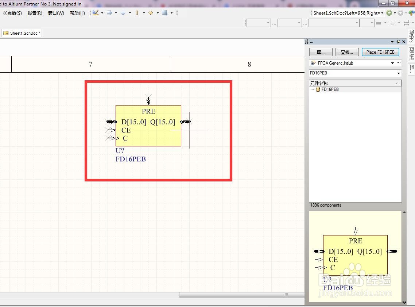Click the U? designator label
The image size is (415, 307).
tap(120, 151)
